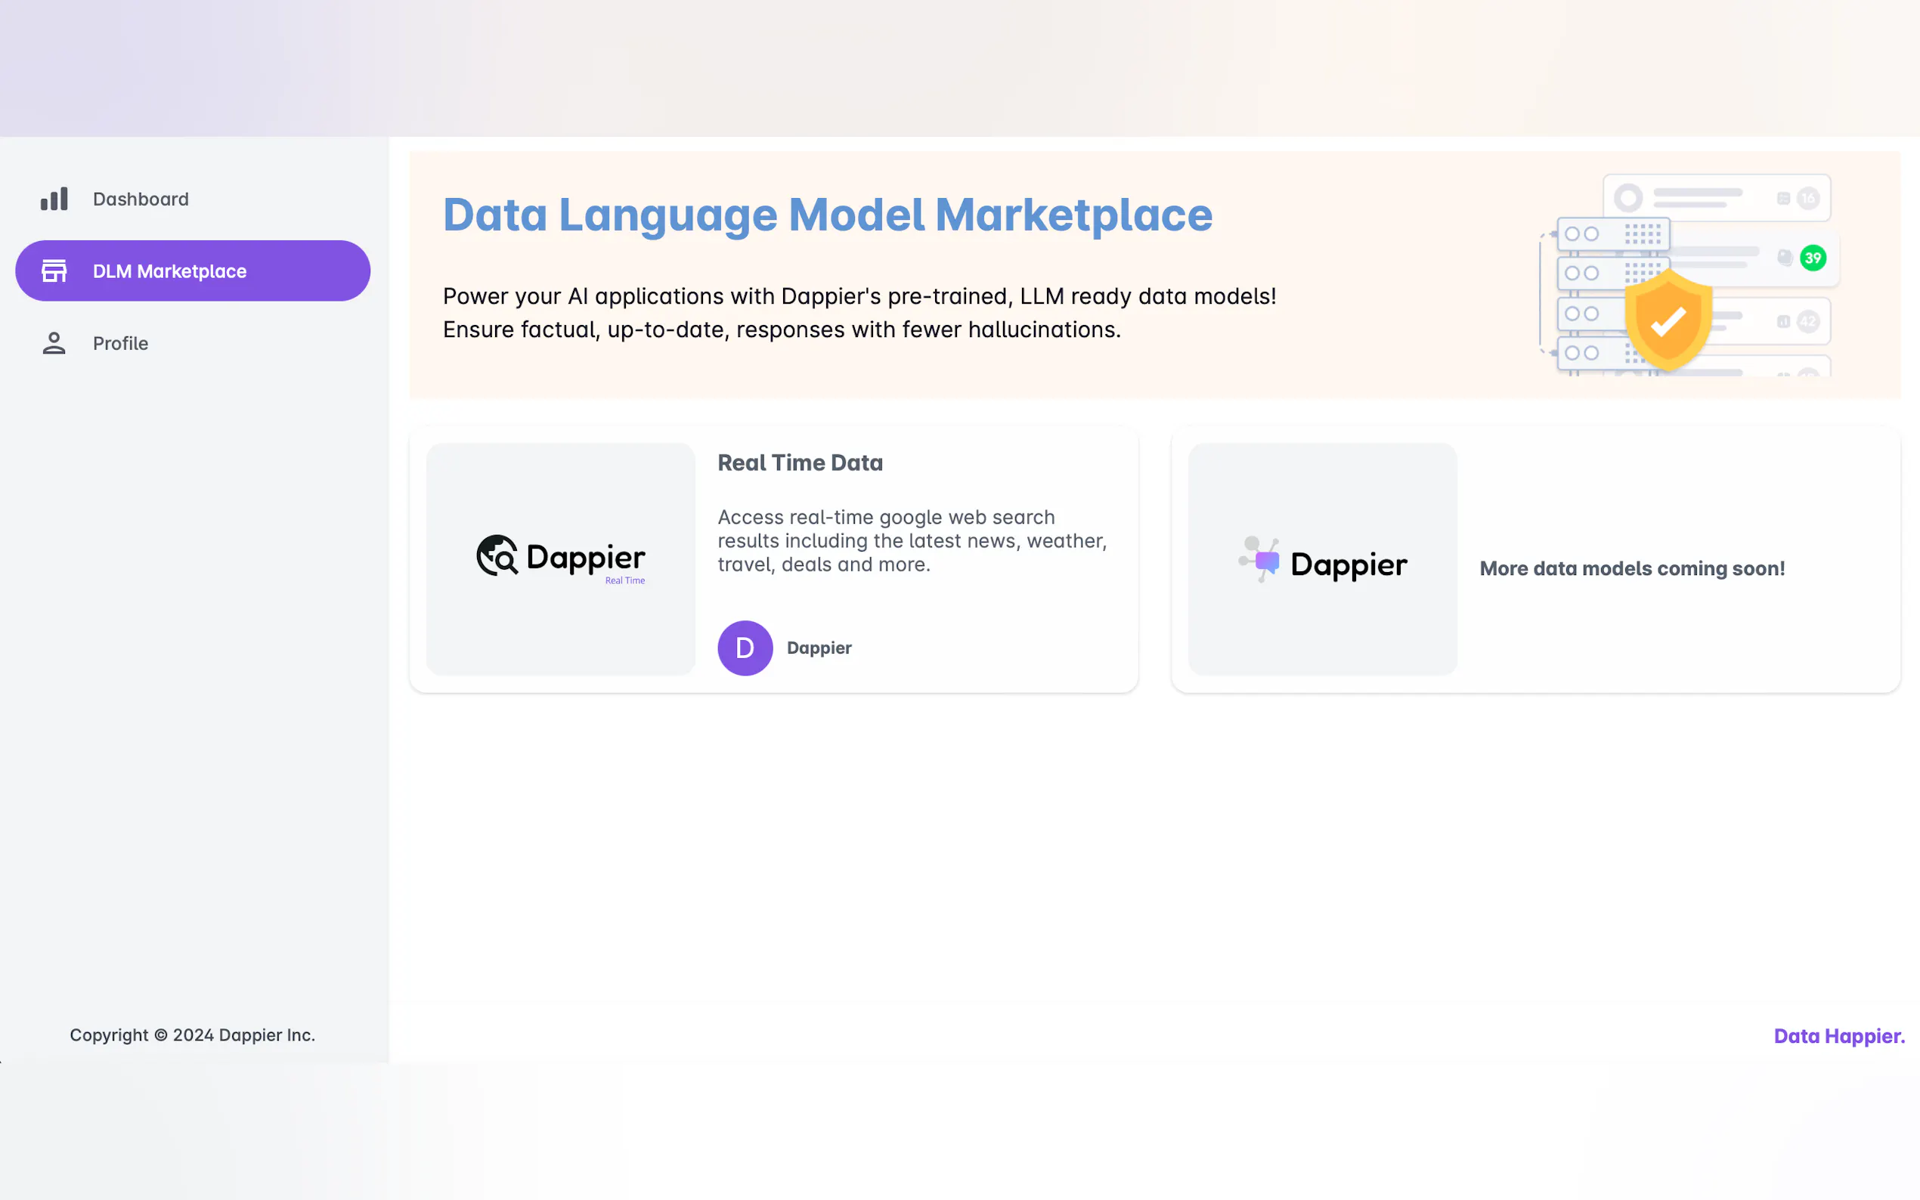Open the Dashboard menu item
This screenshot has width=1920, height=1200.
(x=141, y=199)
